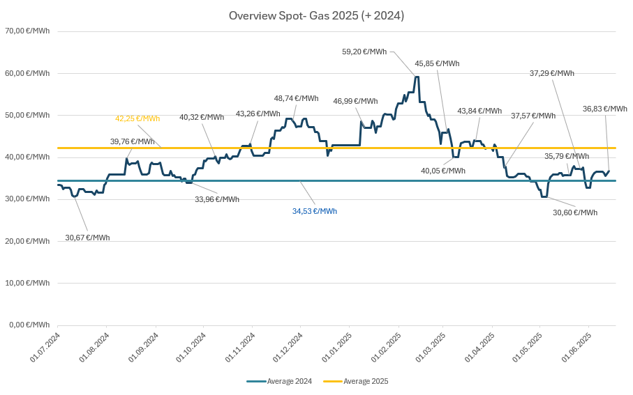Select the 70,00 €/MWh y-axis label
Image resolution: width=633 pixels, height=395 pixels.
coord(27,31)
